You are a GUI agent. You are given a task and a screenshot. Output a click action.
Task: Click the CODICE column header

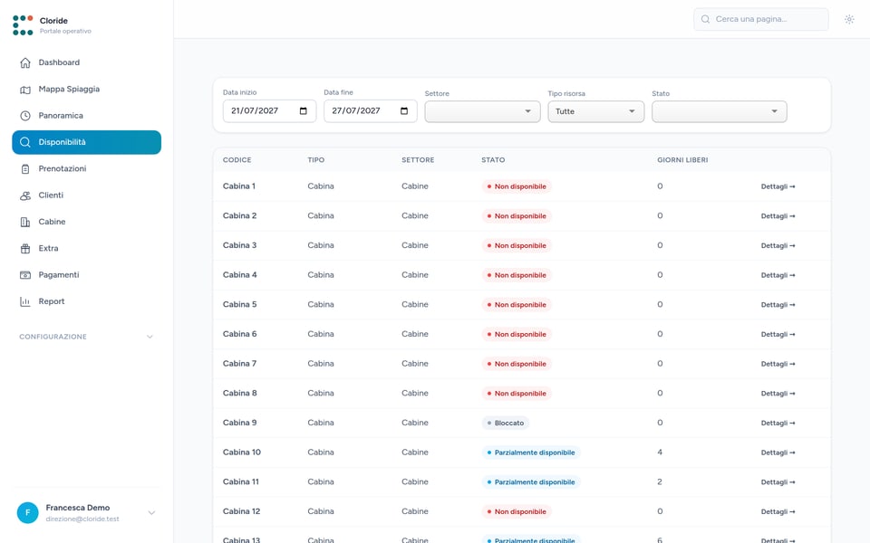[x=237, y=160]
